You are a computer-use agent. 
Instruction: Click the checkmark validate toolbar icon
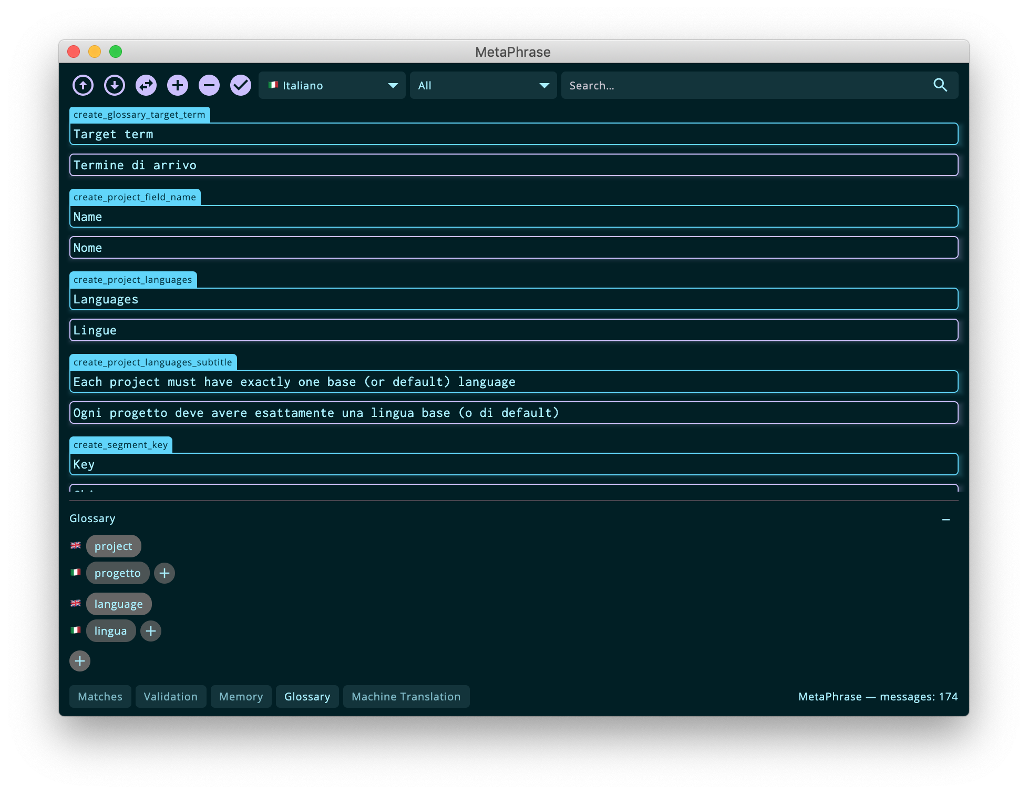(241, 85)
